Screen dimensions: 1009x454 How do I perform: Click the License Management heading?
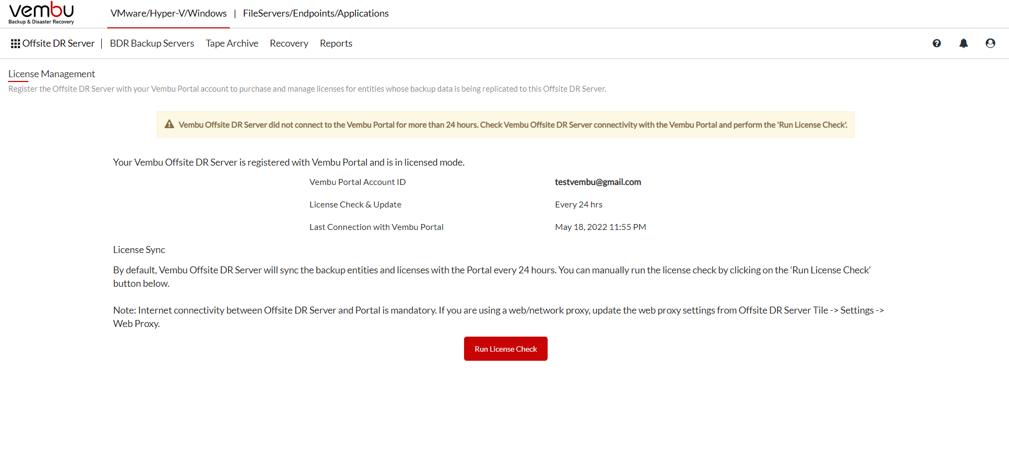pos(51,74)
